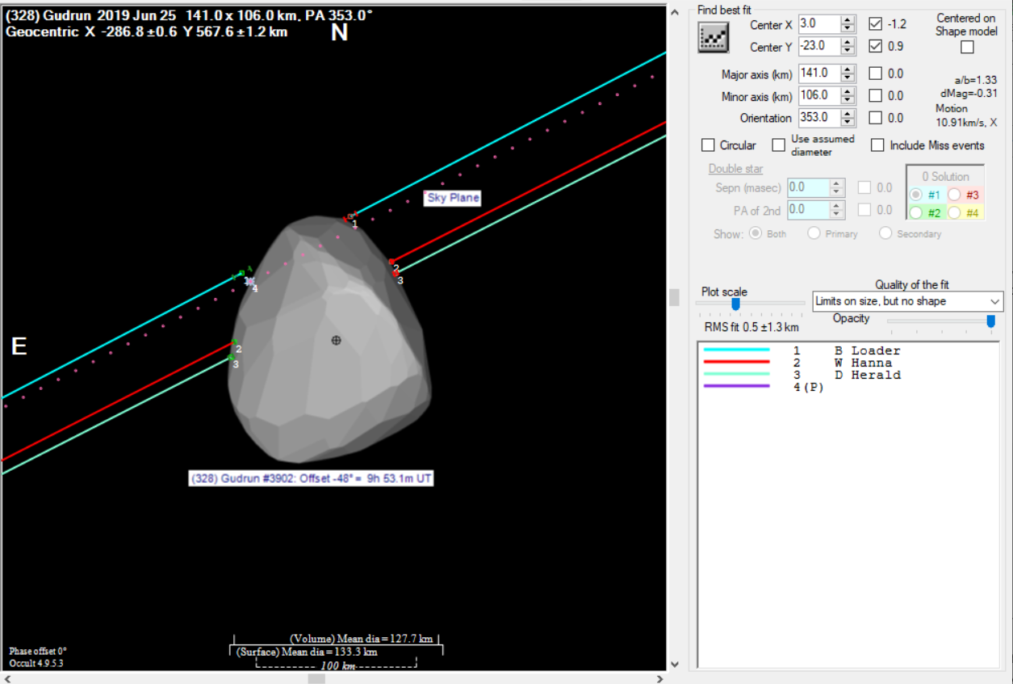The width and height of the screenshot is (1013, 684).
Task: Click the Center X value field
Action: click(x=818, y=24)
